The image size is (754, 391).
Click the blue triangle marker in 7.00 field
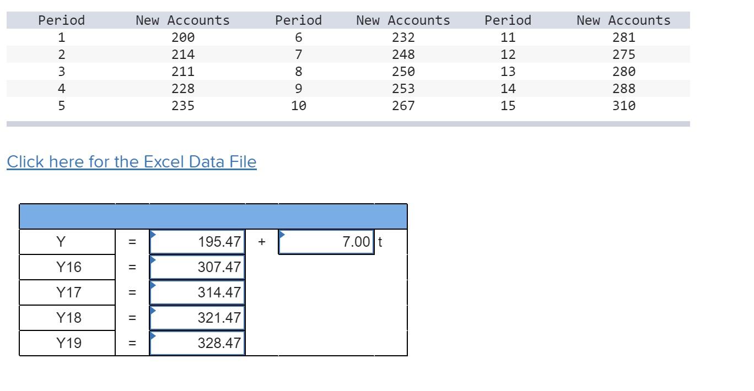point(282,234)
